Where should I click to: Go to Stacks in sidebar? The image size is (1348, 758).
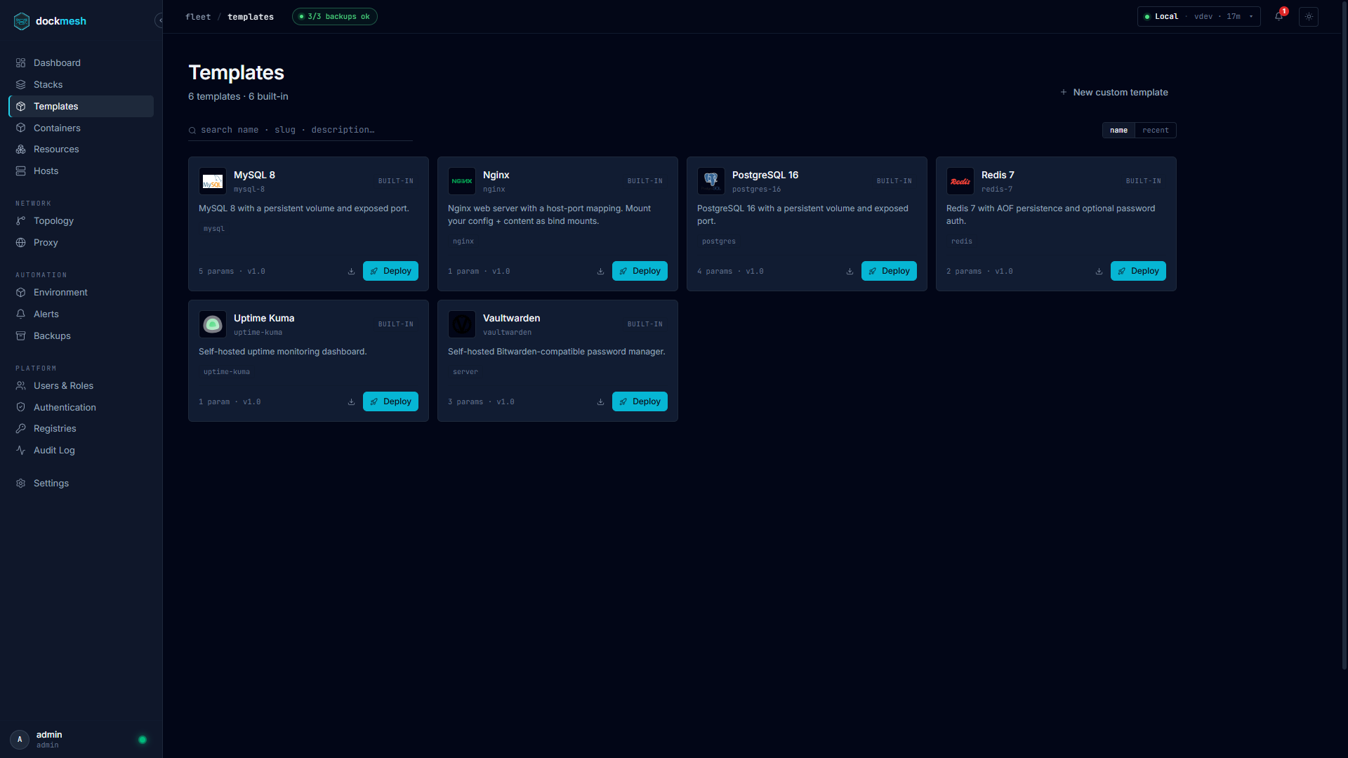pos(81,85)
